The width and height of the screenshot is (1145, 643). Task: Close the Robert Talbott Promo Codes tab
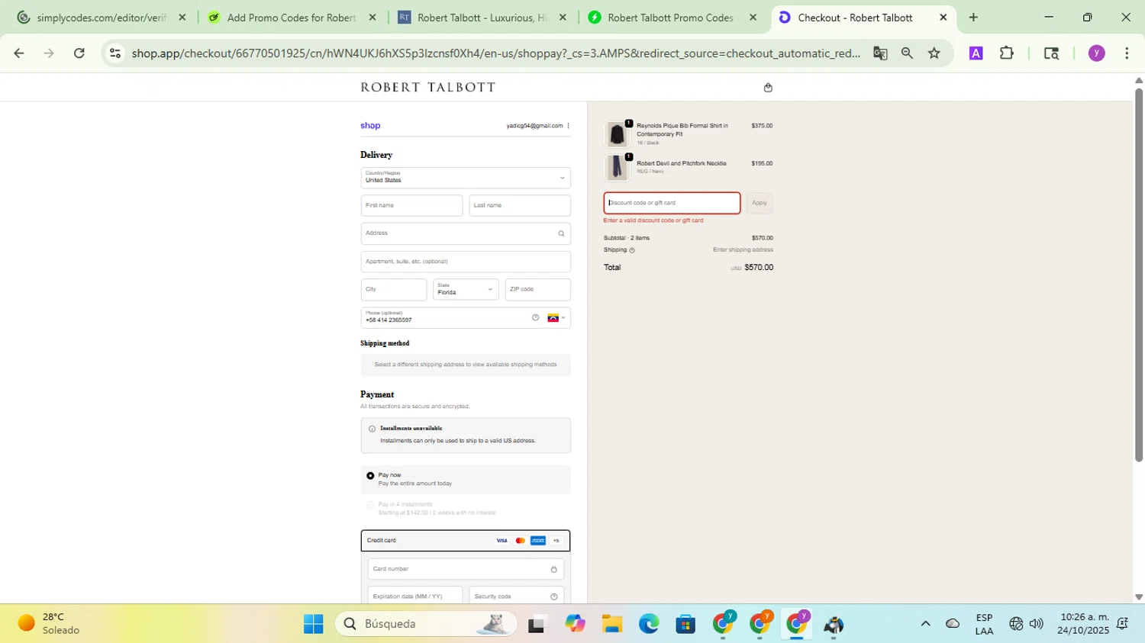[x=753, y=18]
